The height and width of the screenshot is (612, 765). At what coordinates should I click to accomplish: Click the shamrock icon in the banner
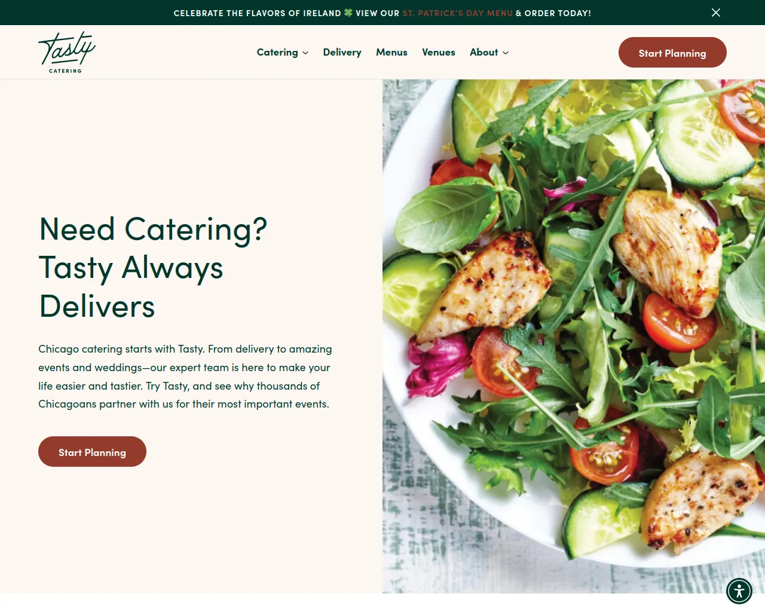(x=348, y=13)
